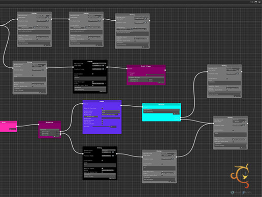This screenshot has width=262, height=197.
Task: Click the Audio node's input port
Action: click(x=83, y=104)
